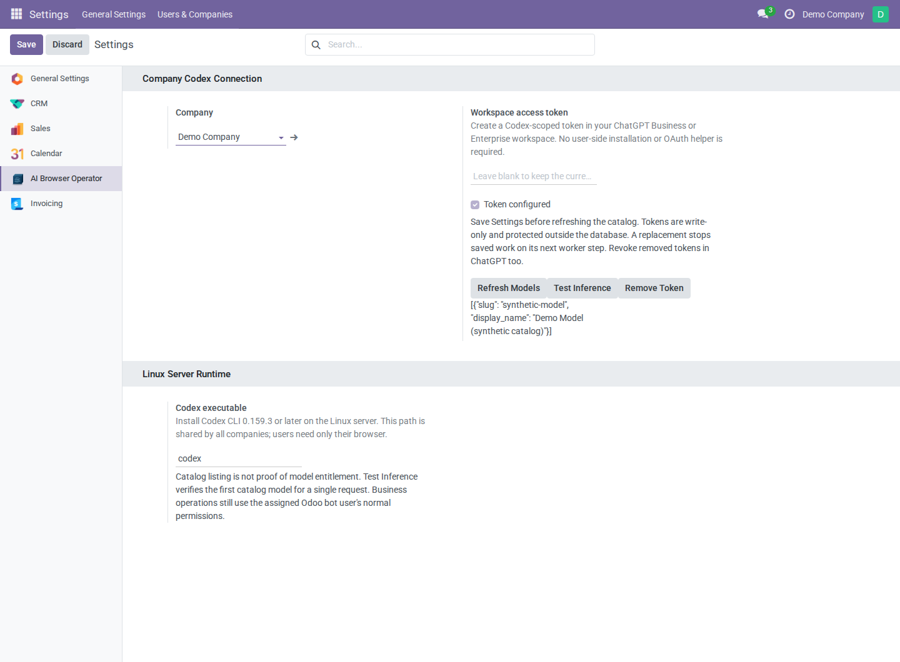
Task: Click the Remove Token button
Action: point(654,288)
